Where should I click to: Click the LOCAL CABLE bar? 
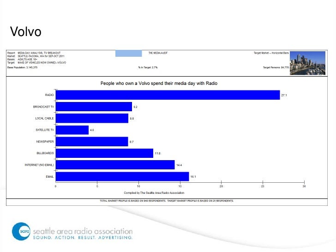[92, 118]
